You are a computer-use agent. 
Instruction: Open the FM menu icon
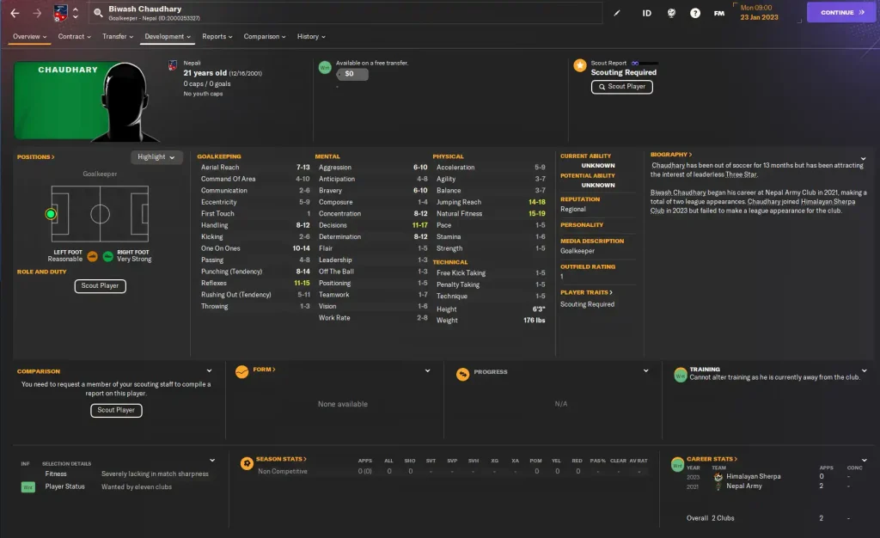[719, 13]
